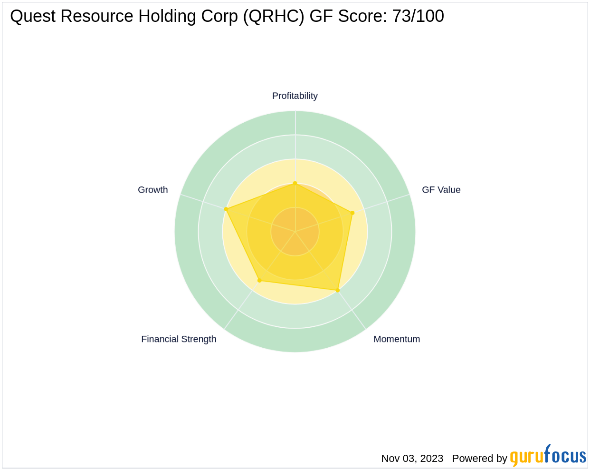Click the Profitability axis label
The width and height of the screenshot is (590, 470).
[x=295, y=96]
